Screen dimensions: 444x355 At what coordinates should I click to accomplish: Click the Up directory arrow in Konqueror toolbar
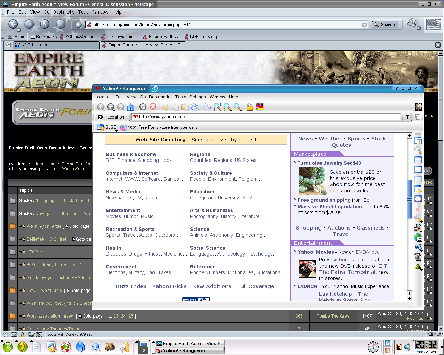coord(101,107)
